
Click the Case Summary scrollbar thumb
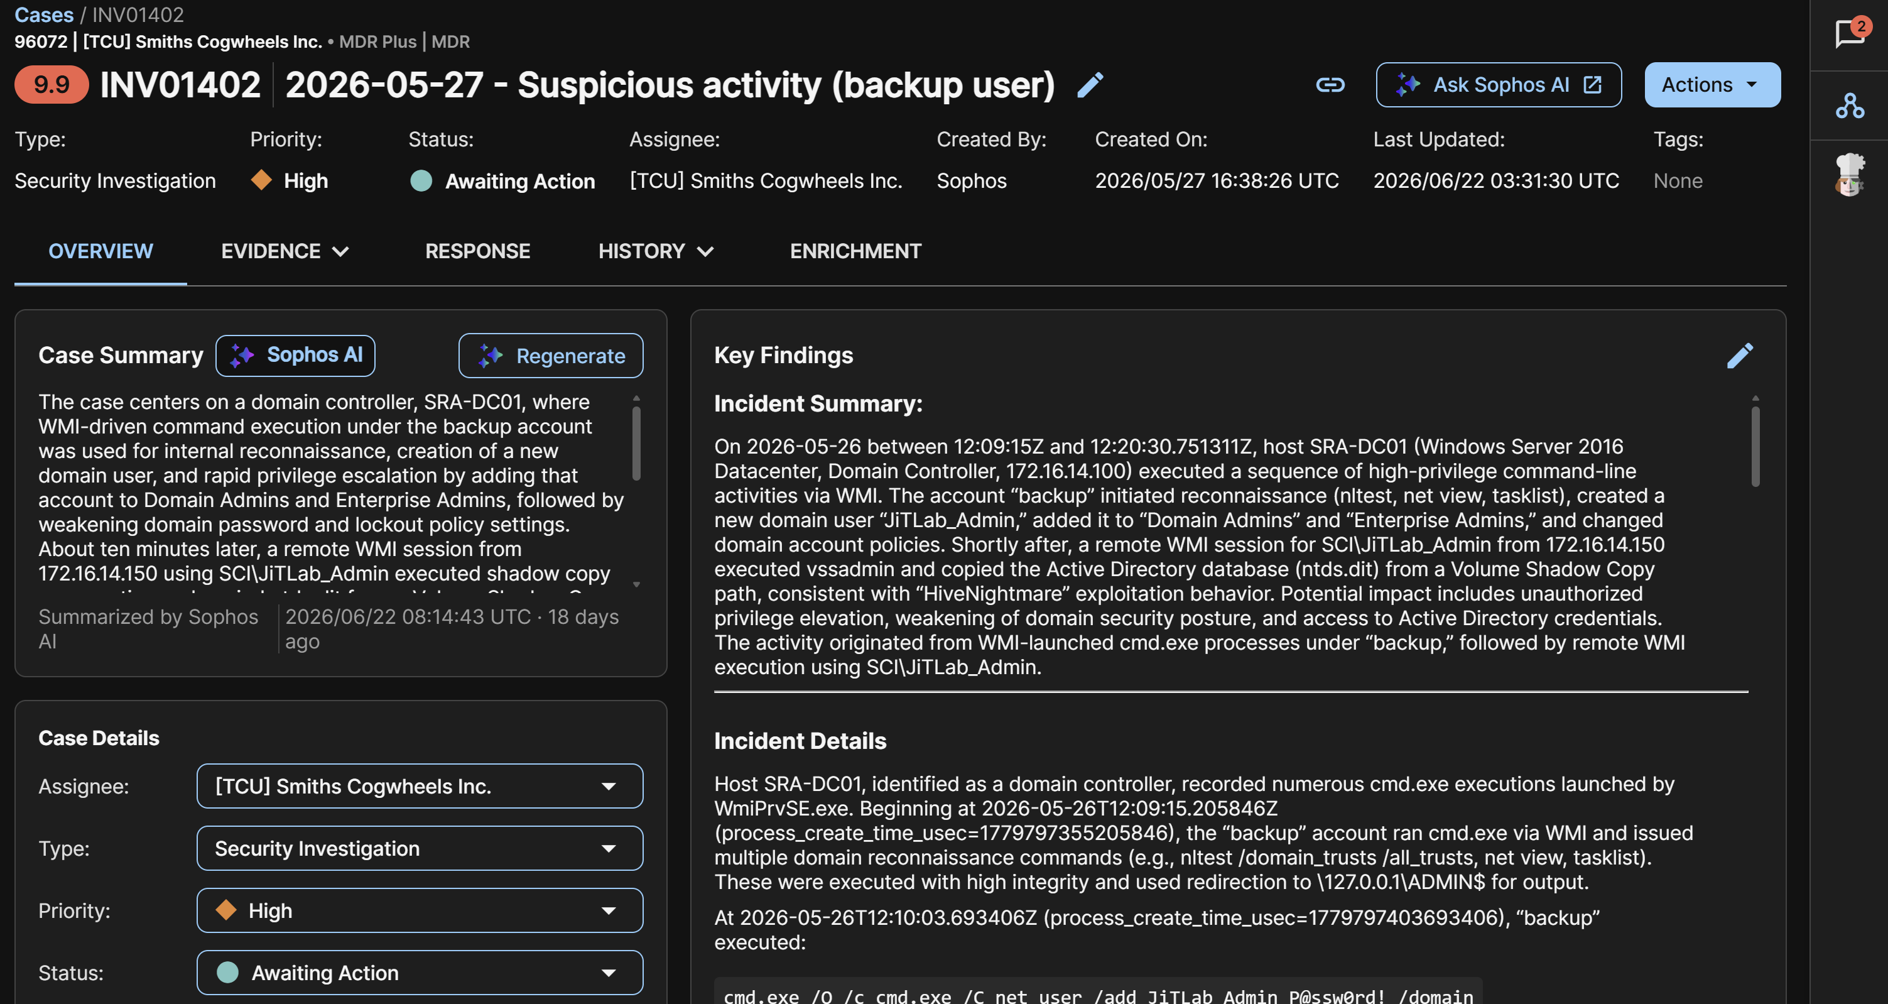click(x=636, y=444)
